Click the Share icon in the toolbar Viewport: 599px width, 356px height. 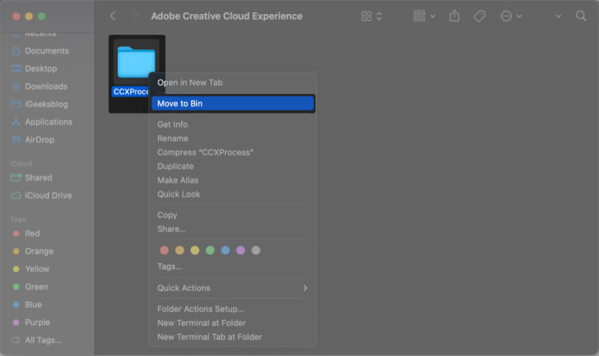coord(455,16)
